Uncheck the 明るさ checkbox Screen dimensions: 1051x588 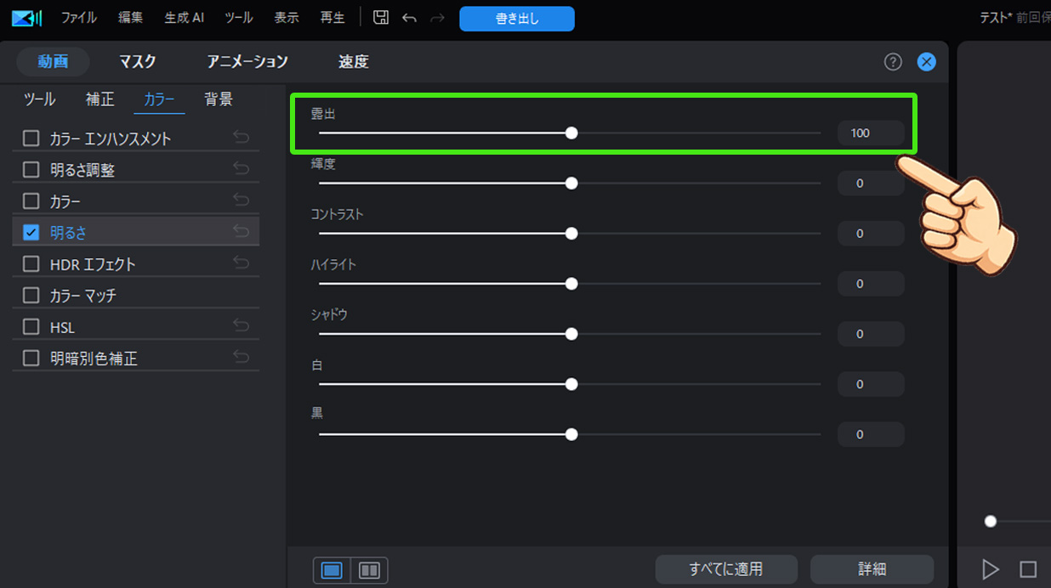[30, 230]
